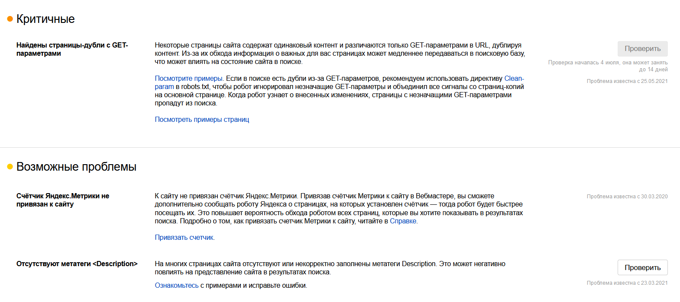Open Посмотреть примеры страниц link

pos(202,120)
